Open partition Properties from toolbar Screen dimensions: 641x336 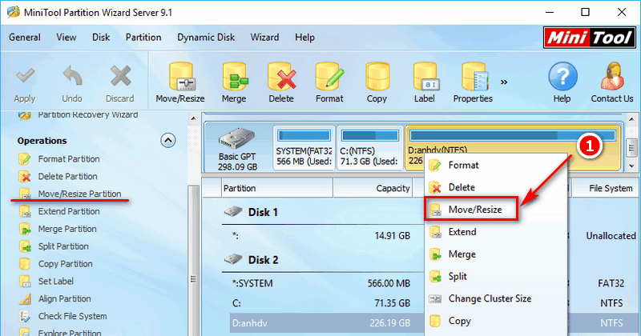pos(473,83)
